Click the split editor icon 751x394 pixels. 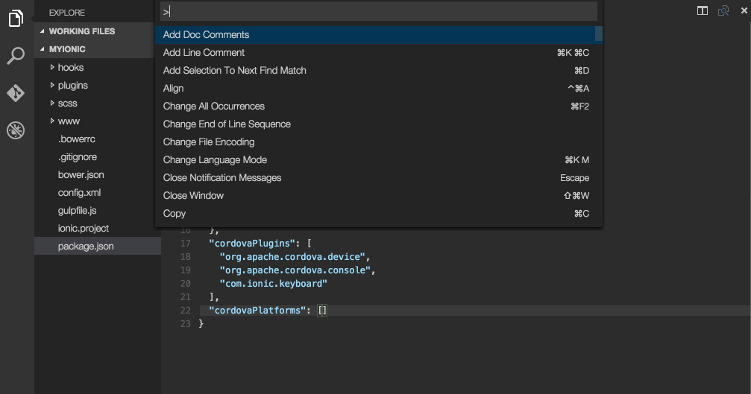(x=703, y=10)
